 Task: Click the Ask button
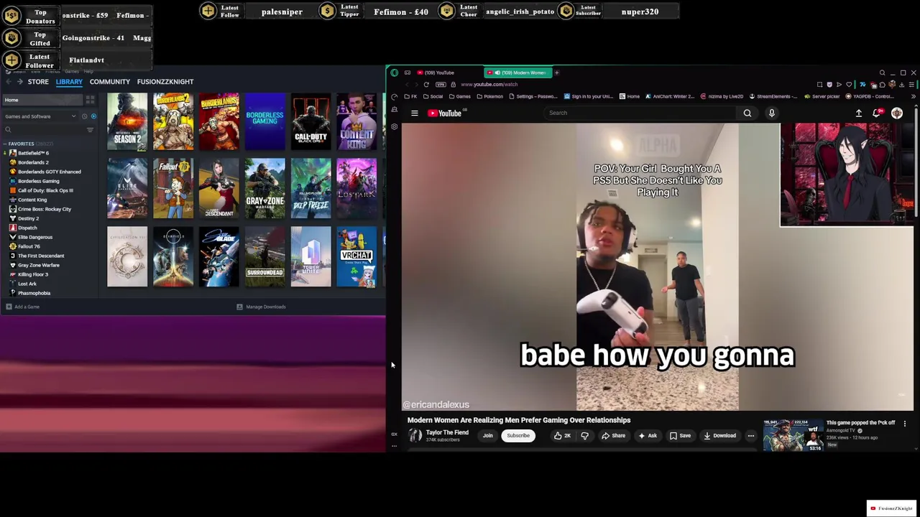[x=648, y=436]
